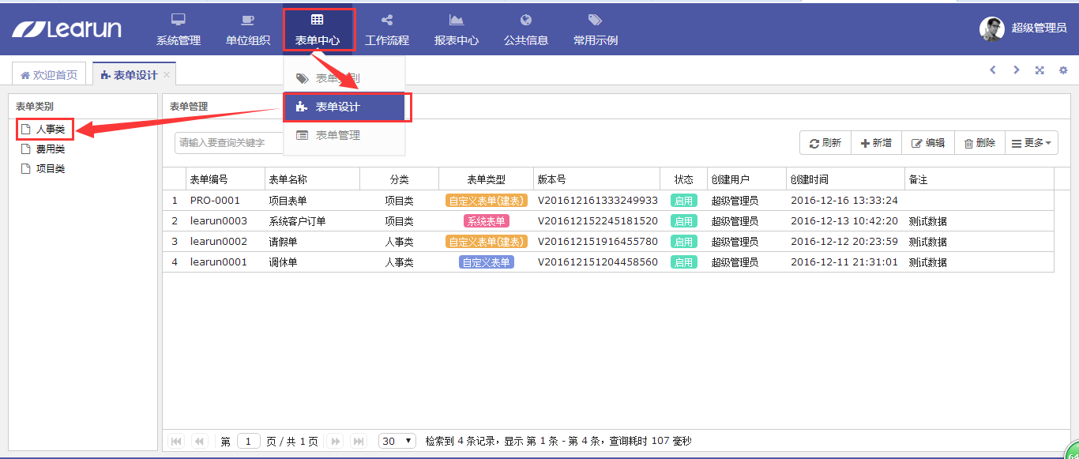Screen dimensions: 1079x459
Task: Sort by the 表单类型 column header
Action: click(x=486, y=180)
